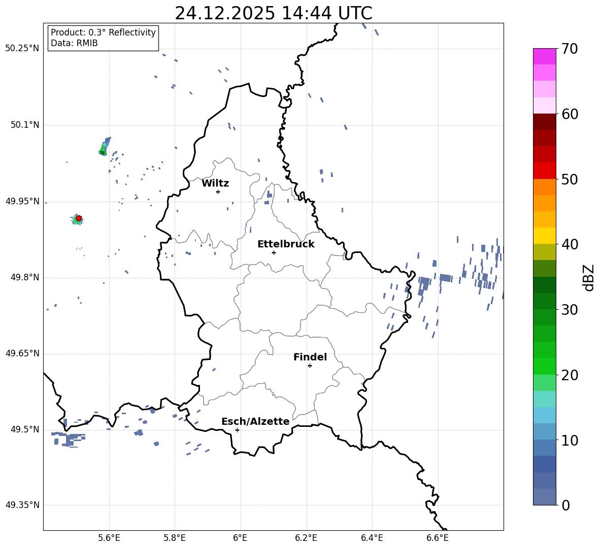Click the 49.8°N latitude label

click(25, 277)
